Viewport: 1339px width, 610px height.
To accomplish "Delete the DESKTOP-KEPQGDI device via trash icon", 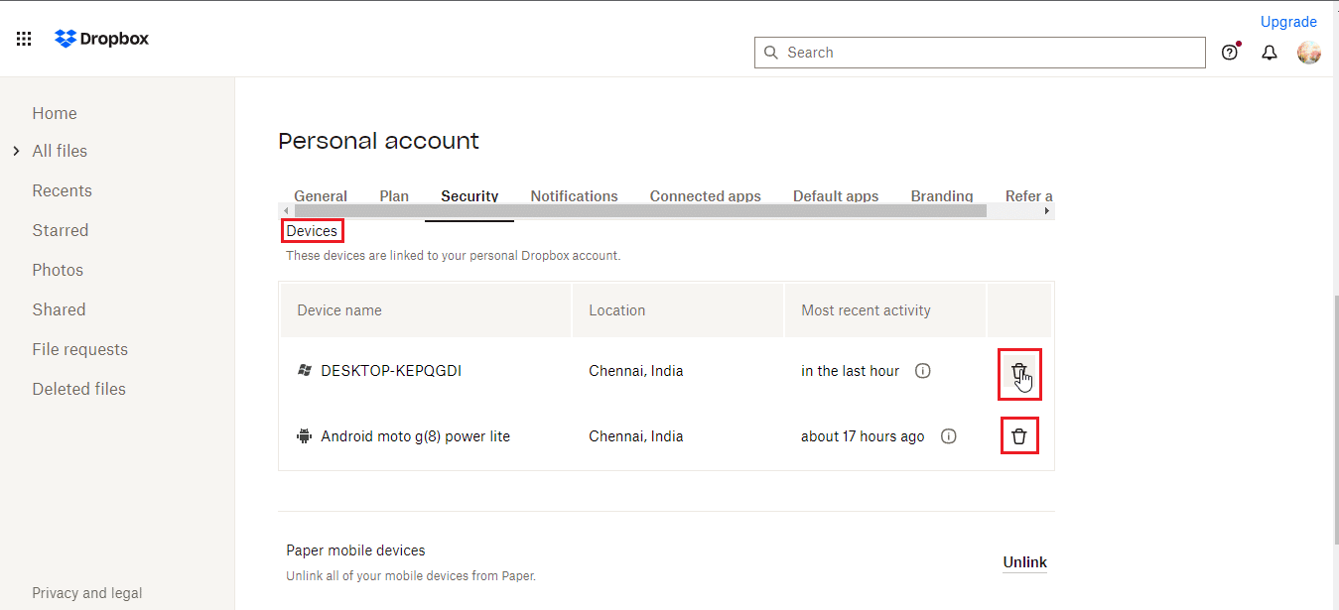I will [1018, 372].
